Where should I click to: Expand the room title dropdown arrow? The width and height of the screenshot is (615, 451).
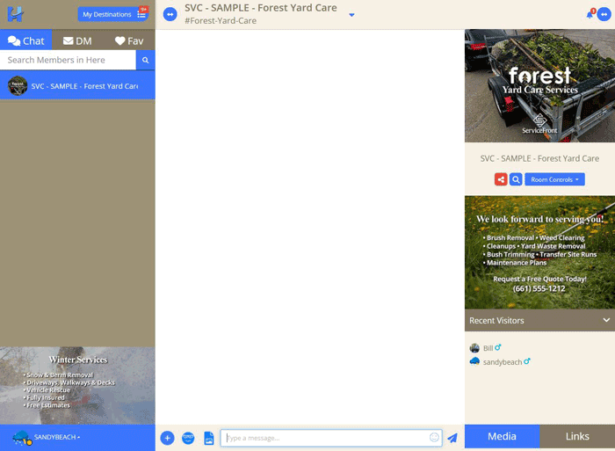351,15
